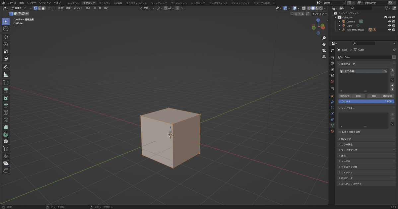Select the Cursor tool in left toolbar
This screenshot has width=398, height=209.
[6, 29]
